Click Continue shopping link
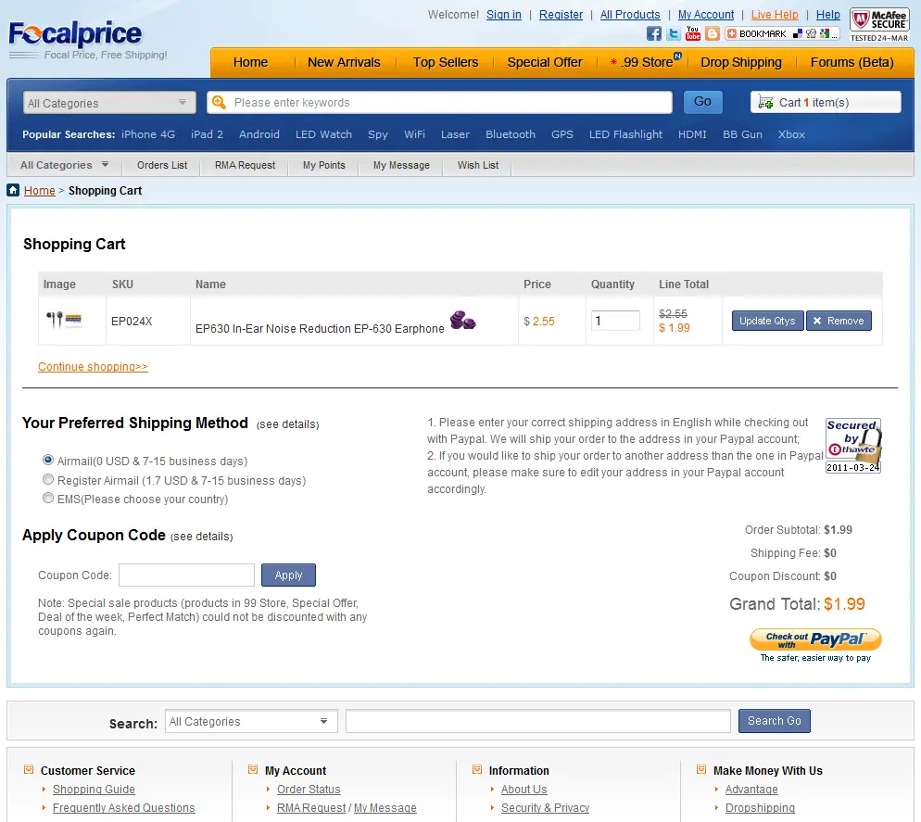Viewport: 921px width, 822px height. (x=93, y=367)
